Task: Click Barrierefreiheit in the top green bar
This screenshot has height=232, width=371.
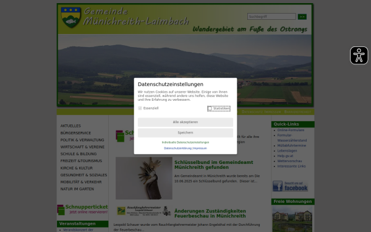Action: coord(297,112)
